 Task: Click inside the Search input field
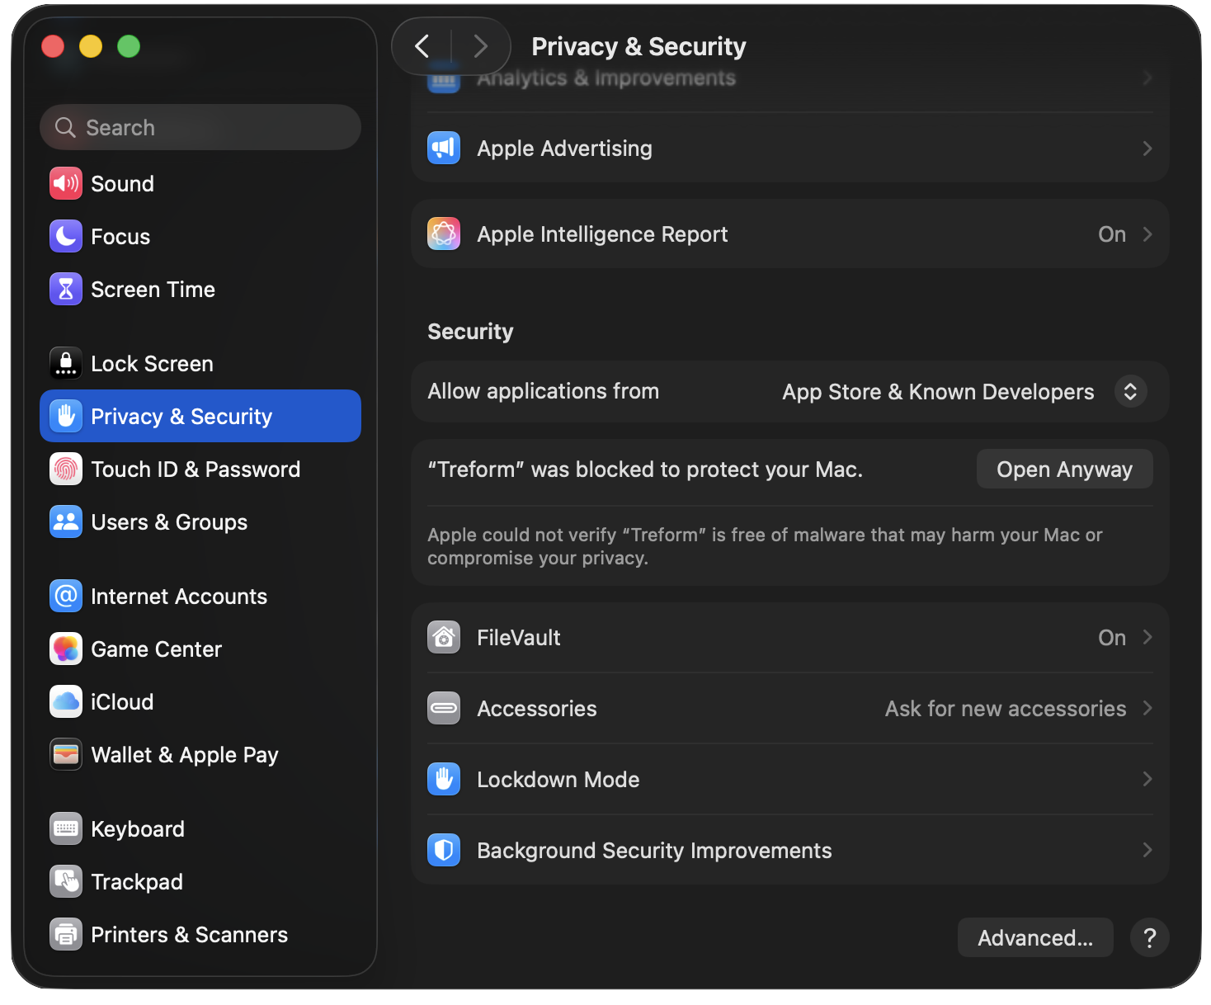pos(200,127)
